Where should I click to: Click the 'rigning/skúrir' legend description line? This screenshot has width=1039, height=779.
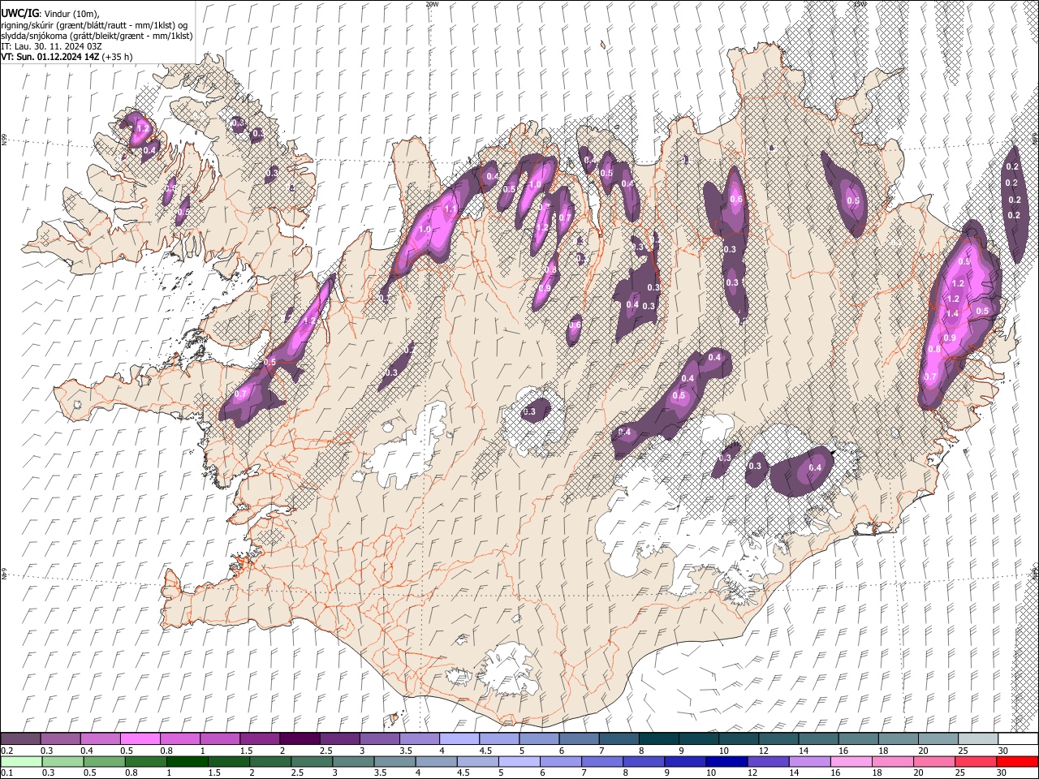tap(95, 25)
